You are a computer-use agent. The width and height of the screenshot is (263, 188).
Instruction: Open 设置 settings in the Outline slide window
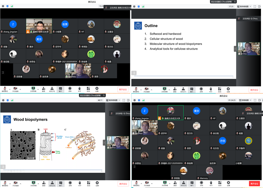pos(228,90)
